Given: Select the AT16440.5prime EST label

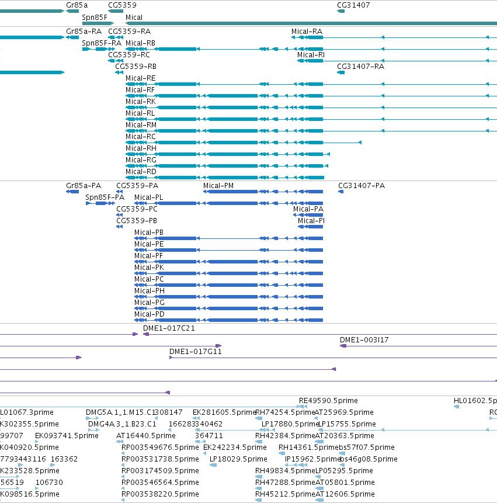Looking at the screenshot, I should tap(146, 436).
